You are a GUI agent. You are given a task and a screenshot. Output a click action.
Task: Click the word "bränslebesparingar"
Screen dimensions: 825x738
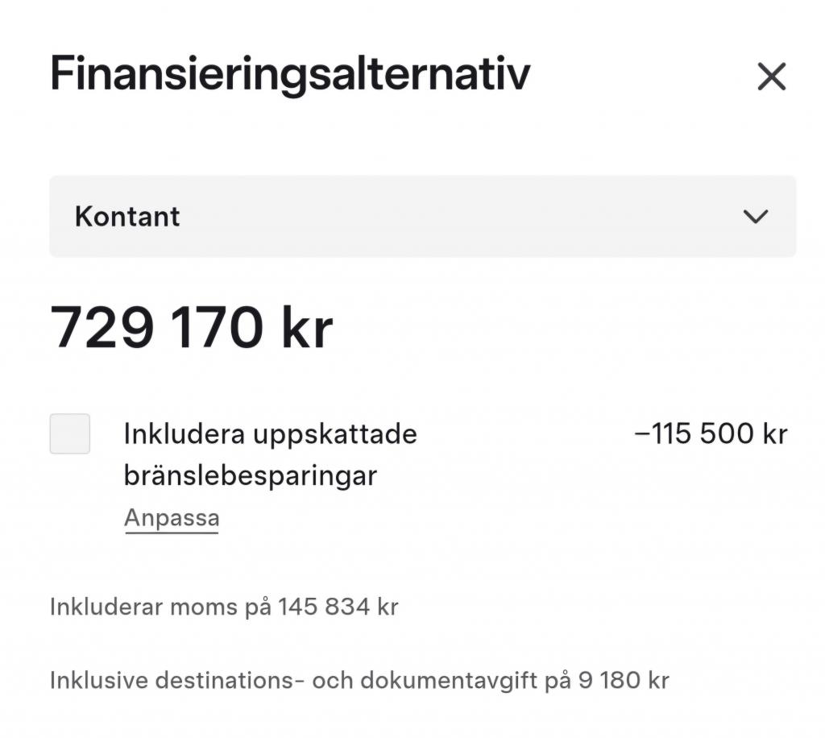pyautogui.click(x=250, y=475)
